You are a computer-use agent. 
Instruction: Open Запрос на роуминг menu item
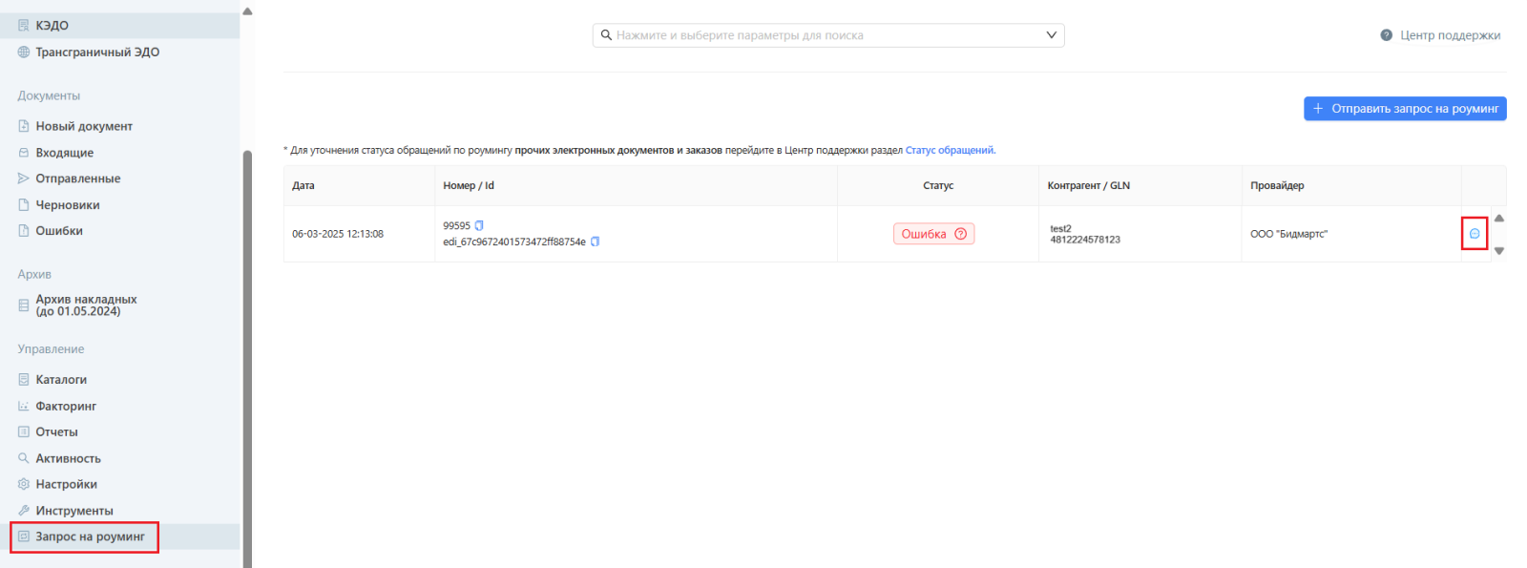90,536
